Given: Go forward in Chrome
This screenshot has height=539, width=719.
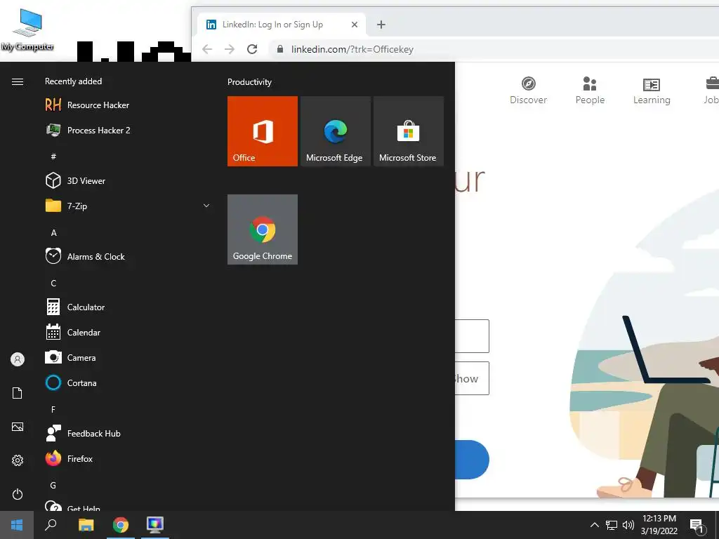Looking at the screenshot, I should pyautogui.click(x=230, y=49).
